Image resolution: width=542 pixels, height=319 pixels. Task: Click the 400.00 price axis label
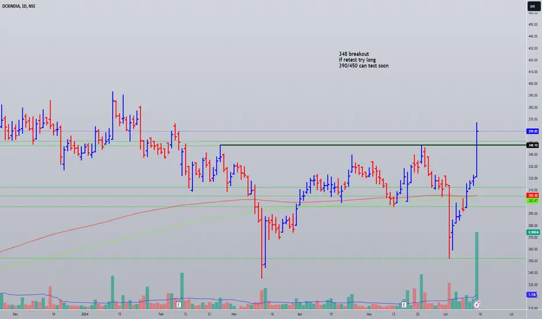click(x=533, y=84)
